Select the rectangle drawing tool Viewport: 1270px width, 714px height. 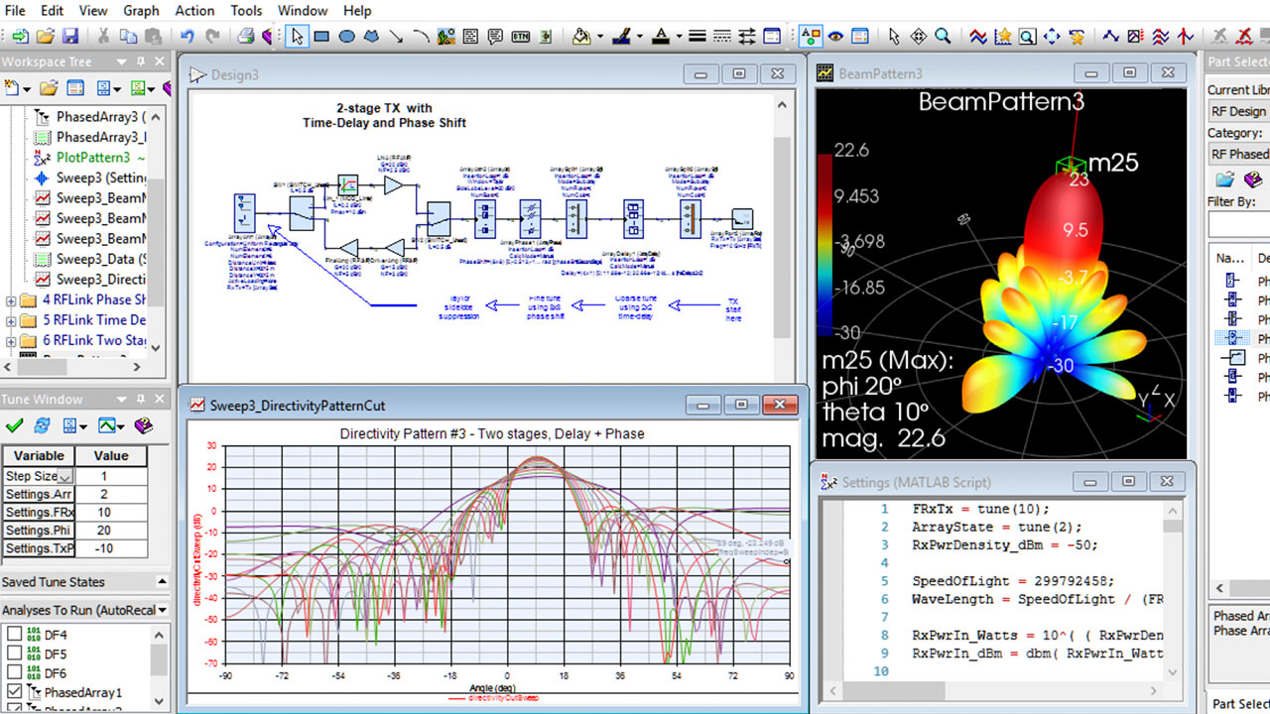point(321,37)
